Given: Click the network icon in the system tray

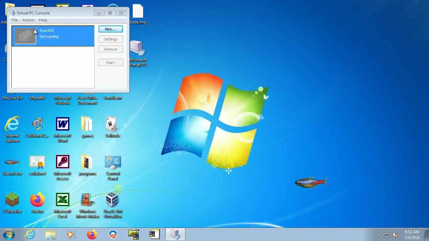Looking at the screenshot, I should click(x=387, y=235).
